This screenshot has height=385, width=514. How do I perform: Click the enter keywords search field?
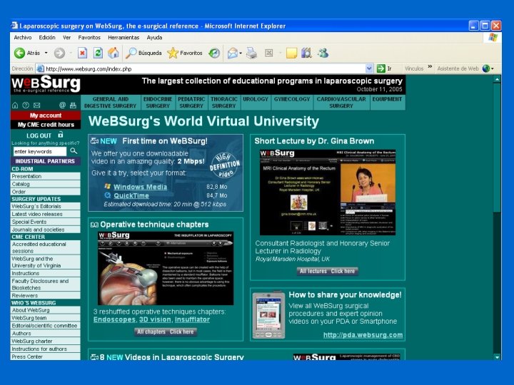pyautogui.click(x=40, y=151)
